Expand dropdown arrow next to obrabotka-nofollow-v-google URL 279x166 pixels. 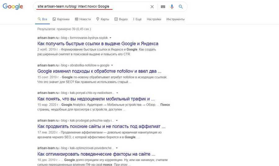pyautogui.click(x=112, y=65)
